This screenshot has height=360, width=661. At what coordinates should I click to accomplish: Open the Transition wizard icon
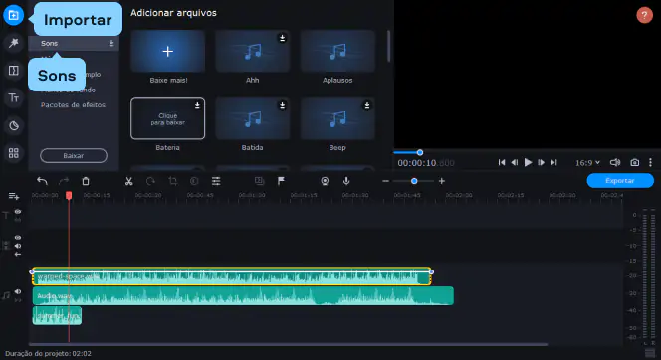(x=259, y=181)
